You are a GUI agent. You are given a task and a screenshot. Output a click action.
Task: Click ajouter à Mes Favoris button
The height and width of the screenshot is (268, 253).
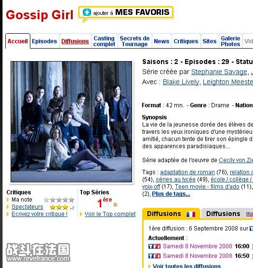click(126, 13)
